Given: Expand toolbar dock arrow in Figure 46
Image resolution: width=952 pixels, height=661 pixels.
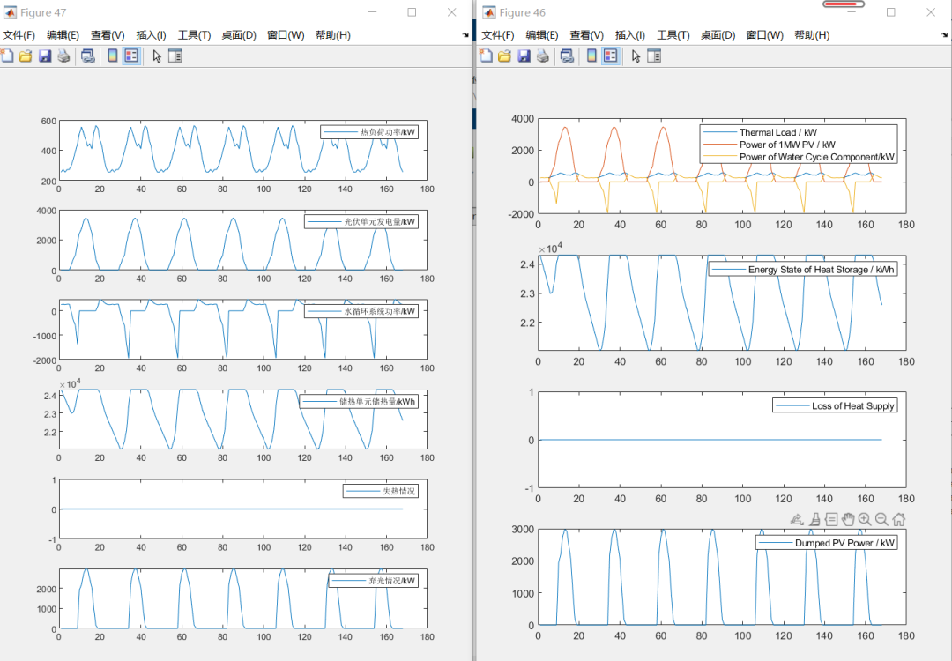Looking at the screenshot, I should (945, 35).
